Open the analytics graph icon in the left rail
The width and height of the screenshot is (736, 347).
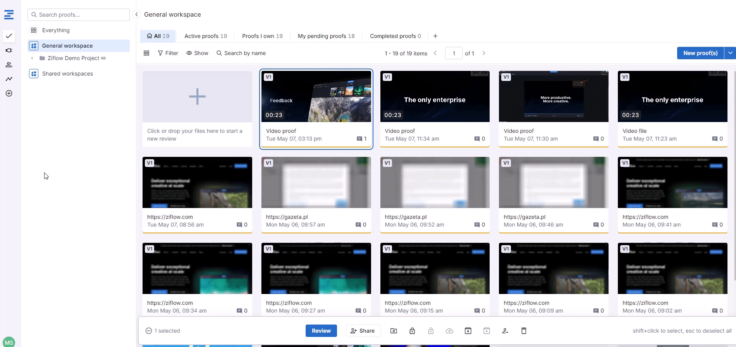(9, 79)
